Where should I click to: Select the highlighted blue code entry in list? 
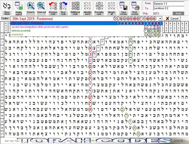pos(86,23)
